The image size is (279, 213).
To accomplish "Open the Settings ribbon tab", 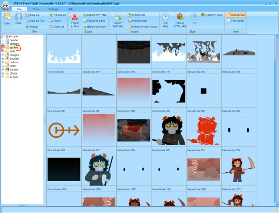I will [x=53, y=9].
